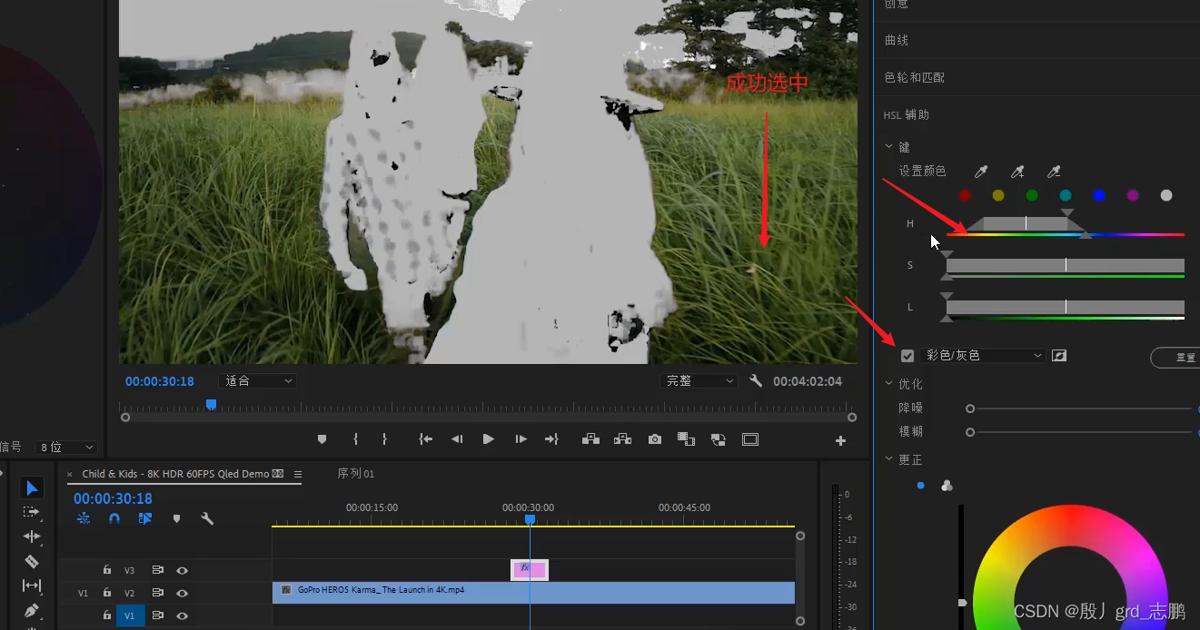Image resolution: width=1200 pixels, height=630 pixels.
Task: Select the Ripple Edit tool
Action: (32, 536)
